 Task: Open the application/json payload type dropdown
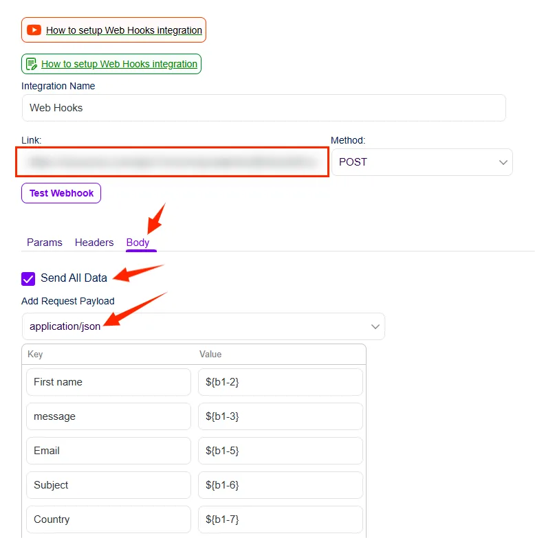[x=204, y=326]
